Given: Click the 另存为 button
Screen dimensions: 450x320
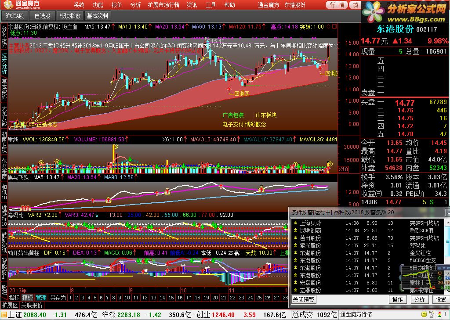Looking at the screenshot, I should [x=58, y=298].
